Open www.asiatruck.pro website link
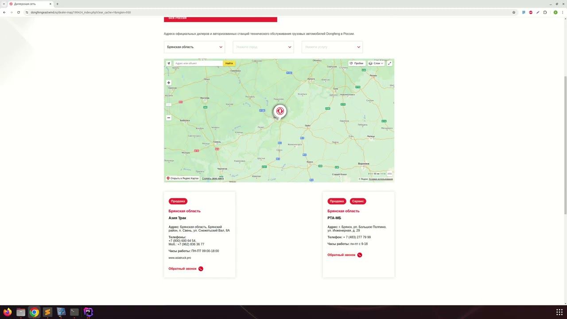The image size is (567, 319). pyautogui.click(x=180, y=258)
